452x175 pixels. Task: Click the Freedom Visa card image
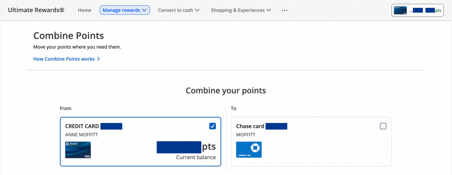(x=78, y=150)
